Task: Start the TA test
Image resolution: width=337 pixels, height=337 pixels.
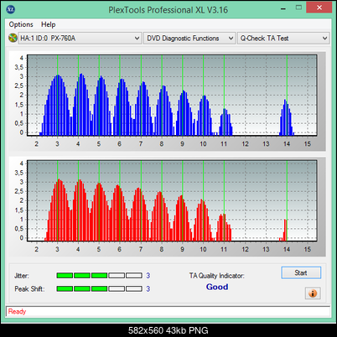Action: coord(301,272)
